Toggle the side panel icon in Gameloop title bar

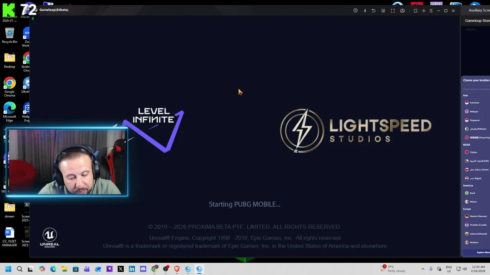coord(415,11)
